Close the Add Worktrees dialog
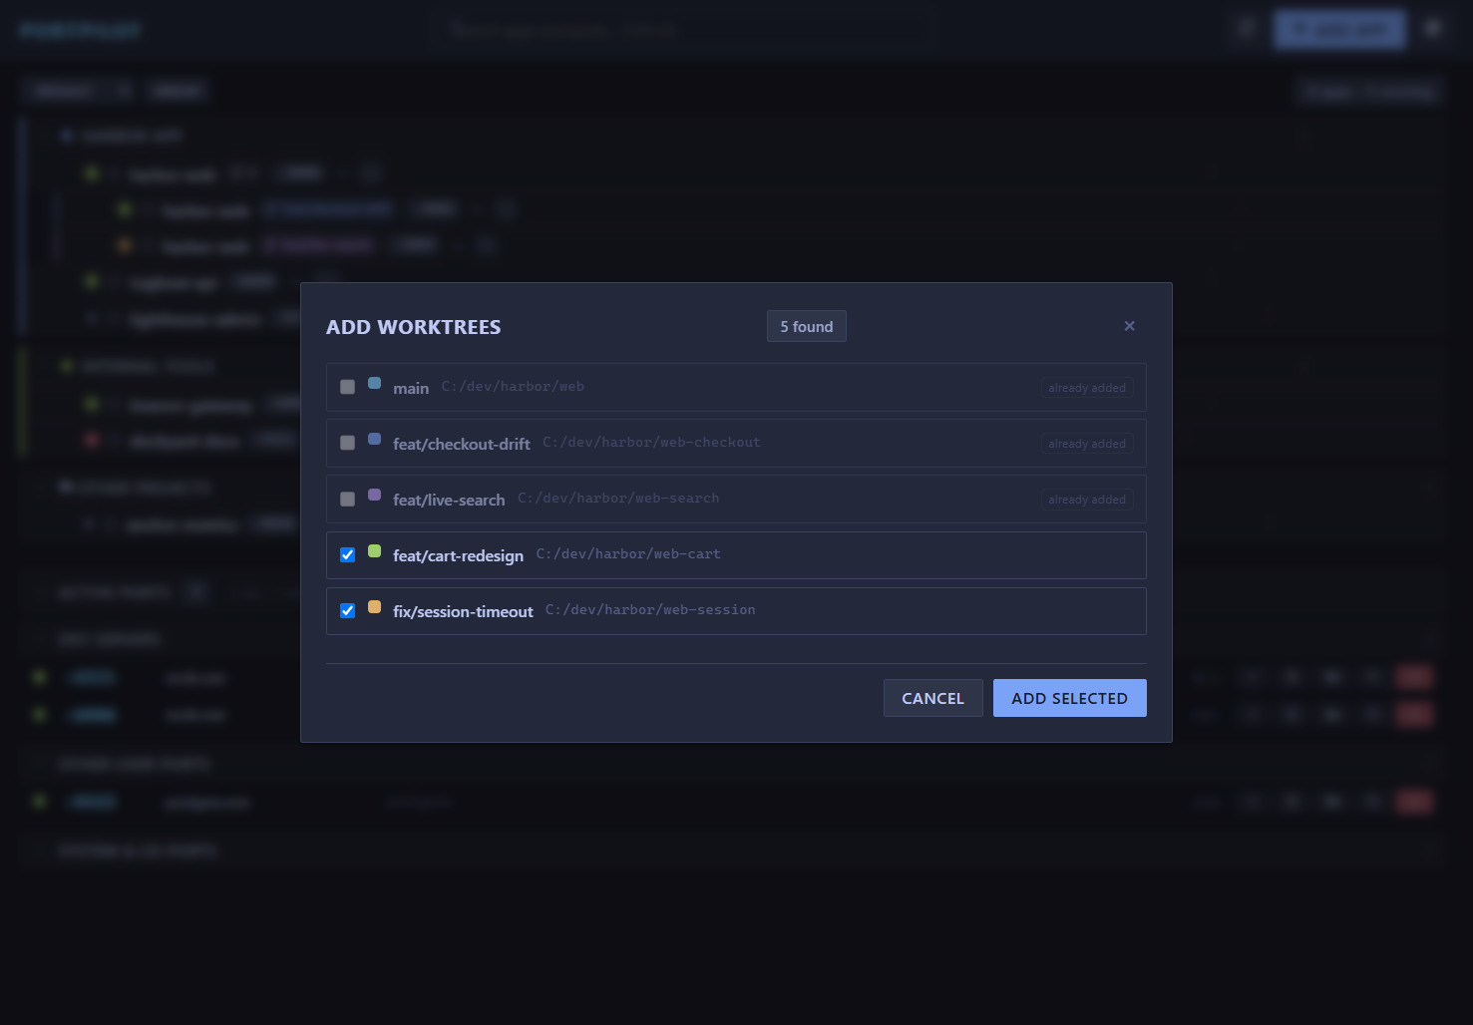The height and width of the screenshot is (1025, 1473). coord(1129,326)
